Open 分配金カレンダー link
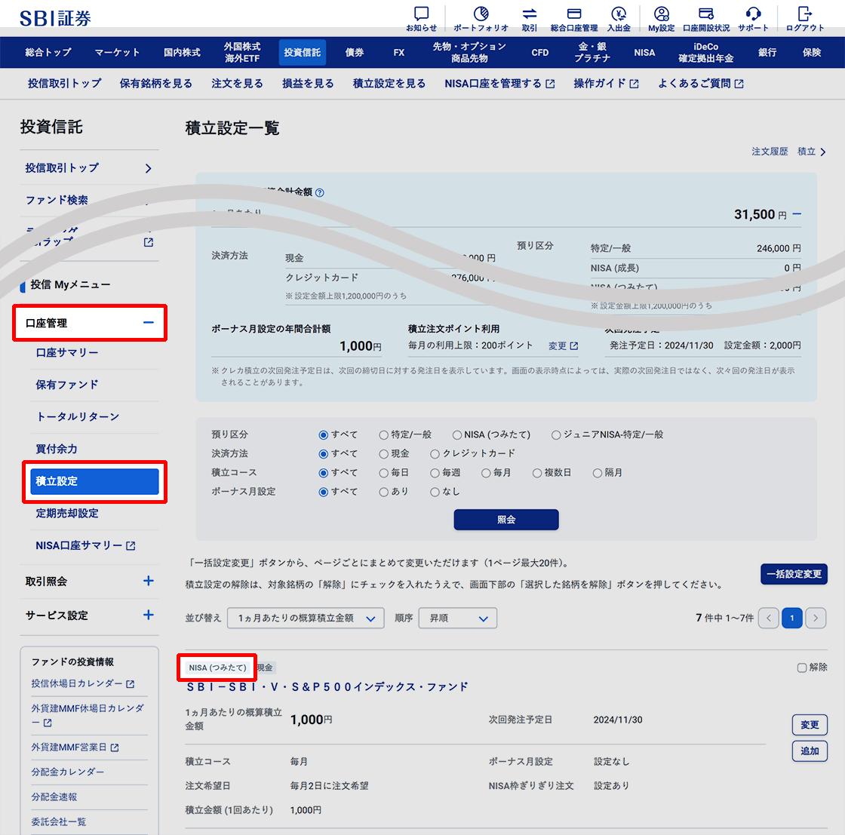845x835 pixels. [x=67, y=772]
